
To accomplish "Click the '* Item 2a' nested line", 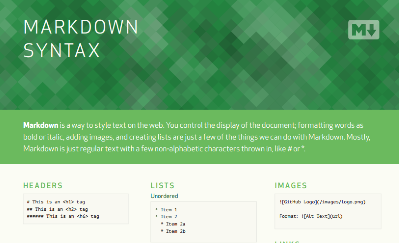I will tap(173, 224).
